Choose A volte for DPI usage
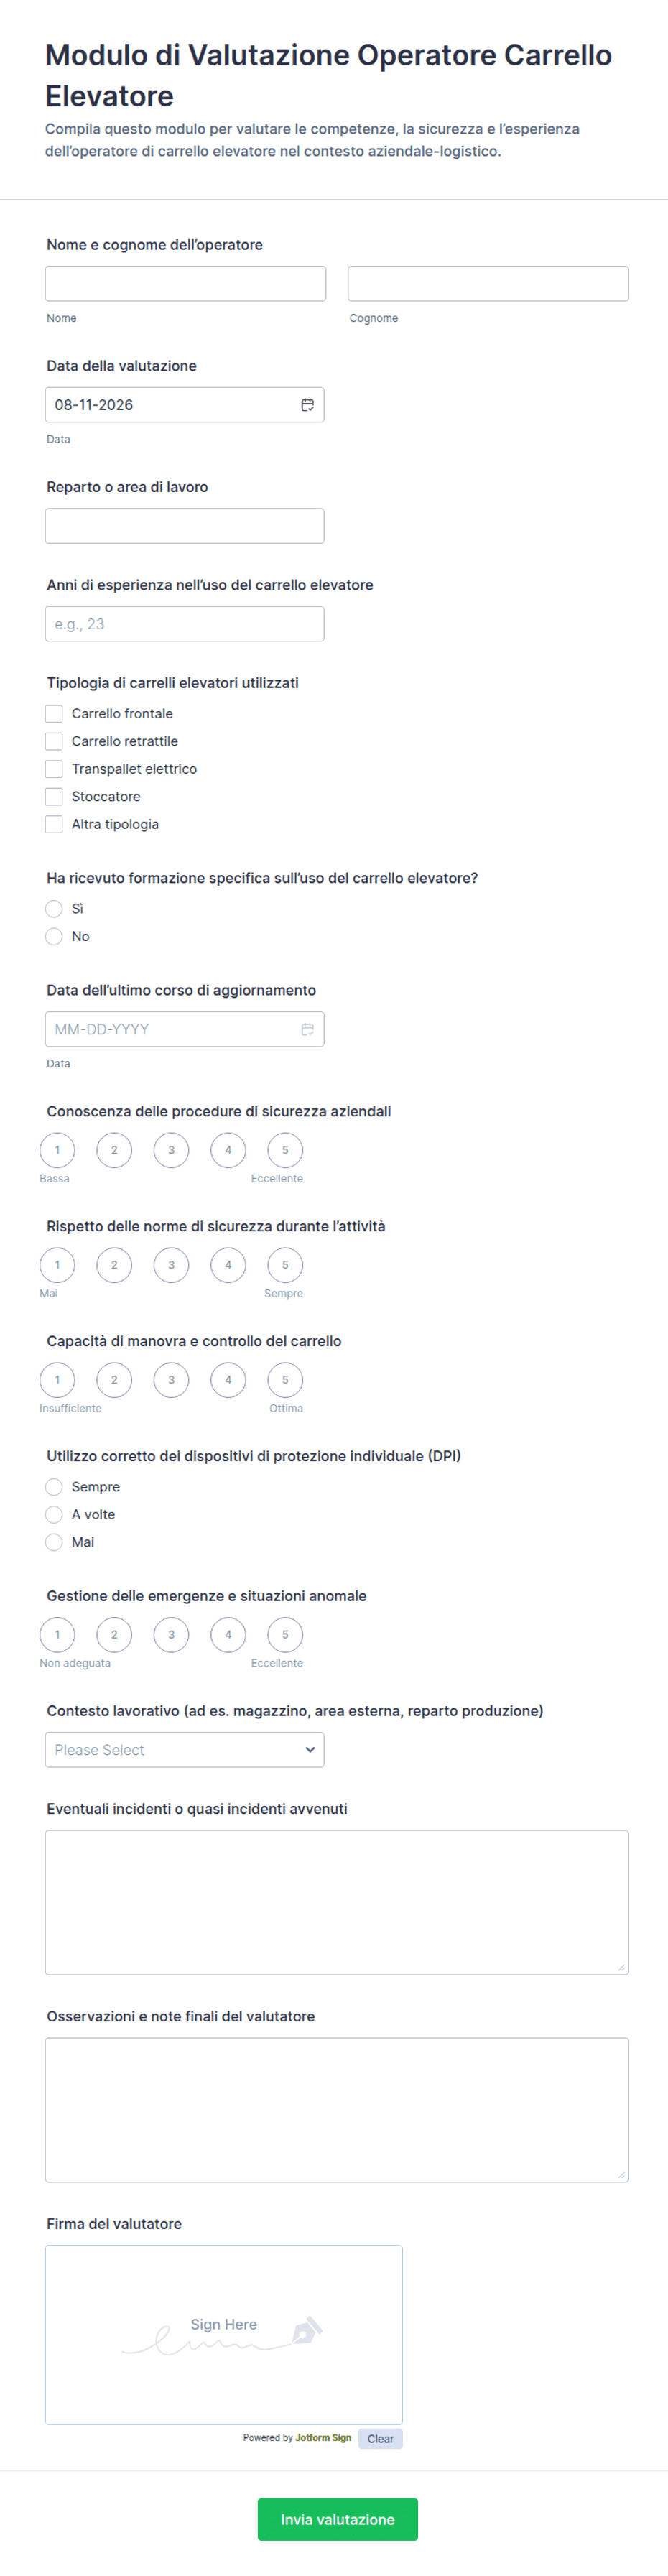 pos(54,1515)
